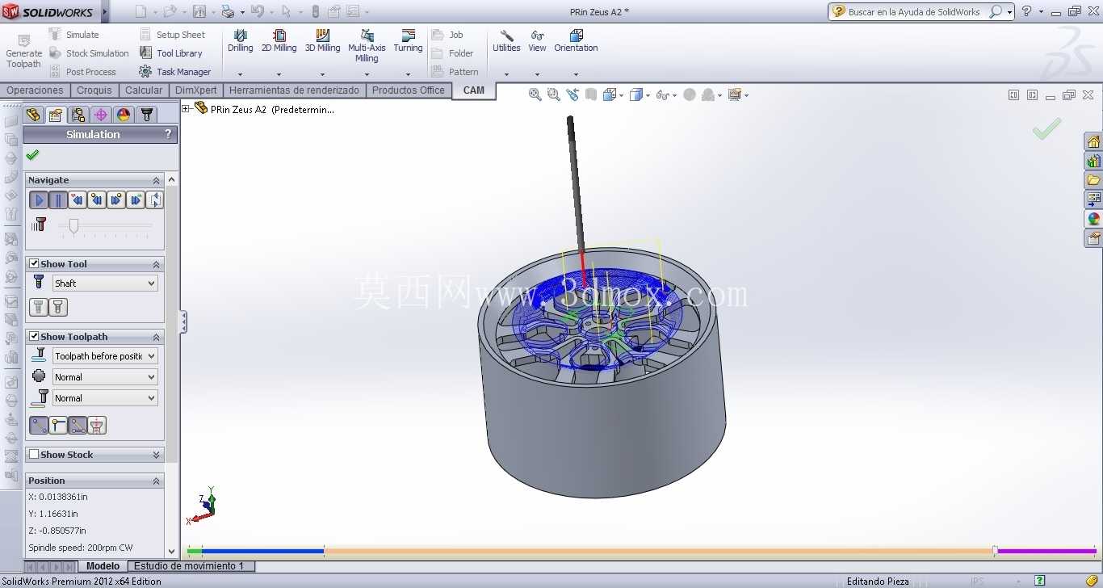Click the Stock Simulation button

90,53
